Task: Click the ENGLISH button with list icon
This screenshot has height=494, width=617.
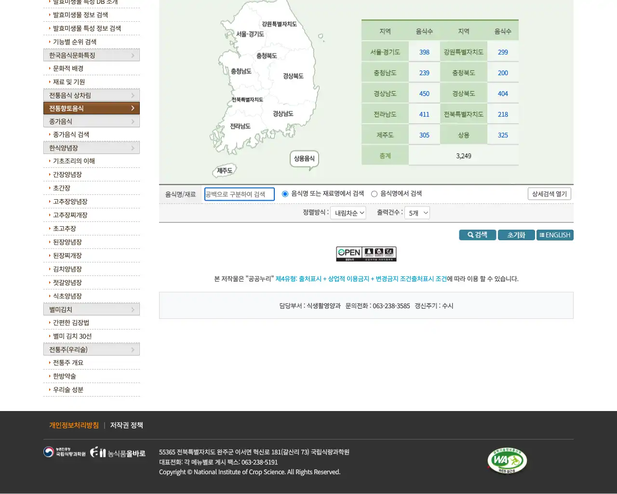Action: pyautogui.click(x=555, y=235)
